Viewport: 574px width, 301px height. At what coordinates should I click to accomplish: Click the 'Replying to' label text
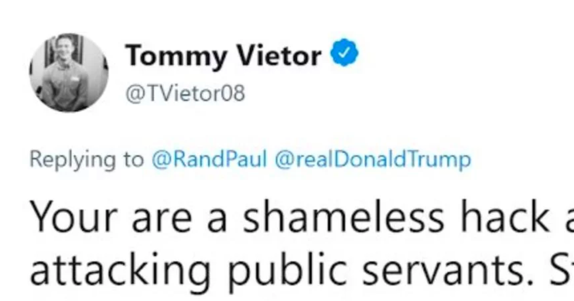coord(87,160)
